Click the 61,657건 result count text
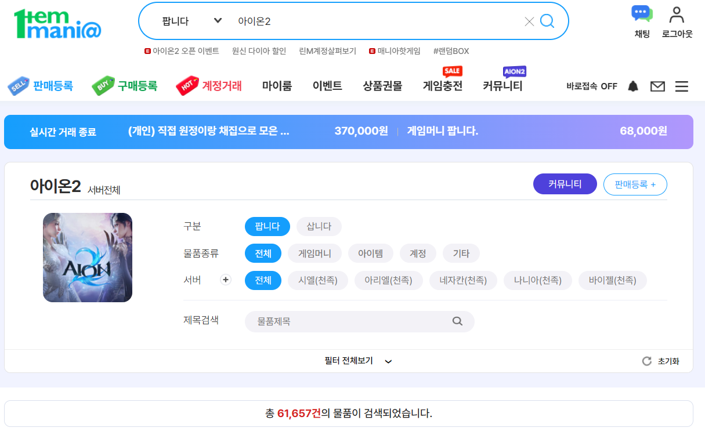This screenshot has width=705, height=431. [299, 414]
